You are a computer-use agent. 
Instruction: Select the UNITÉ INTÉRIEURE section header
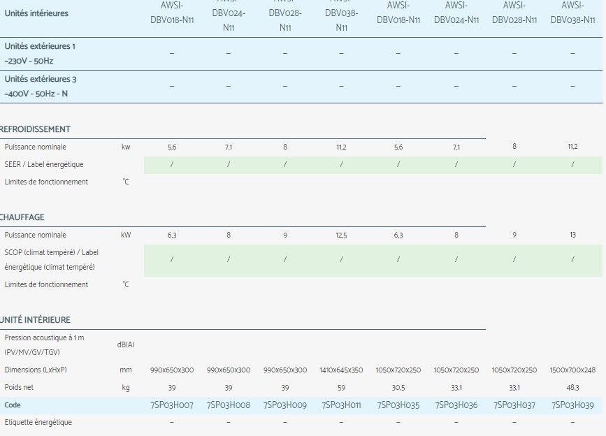click(x=35, y=320)
